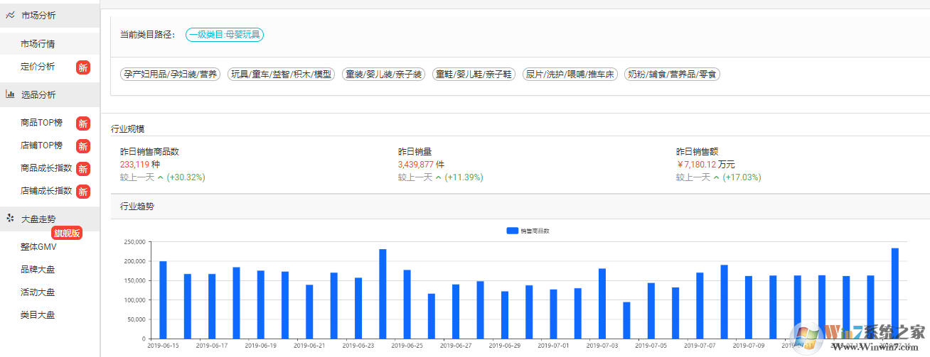
Task: Click the 新 badge beside 商品TOP榜
Action: click(83, 123)
